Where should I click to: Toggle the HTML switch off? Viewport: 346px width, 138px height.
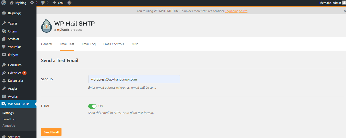pyautogui.click(x=92, y=106)
